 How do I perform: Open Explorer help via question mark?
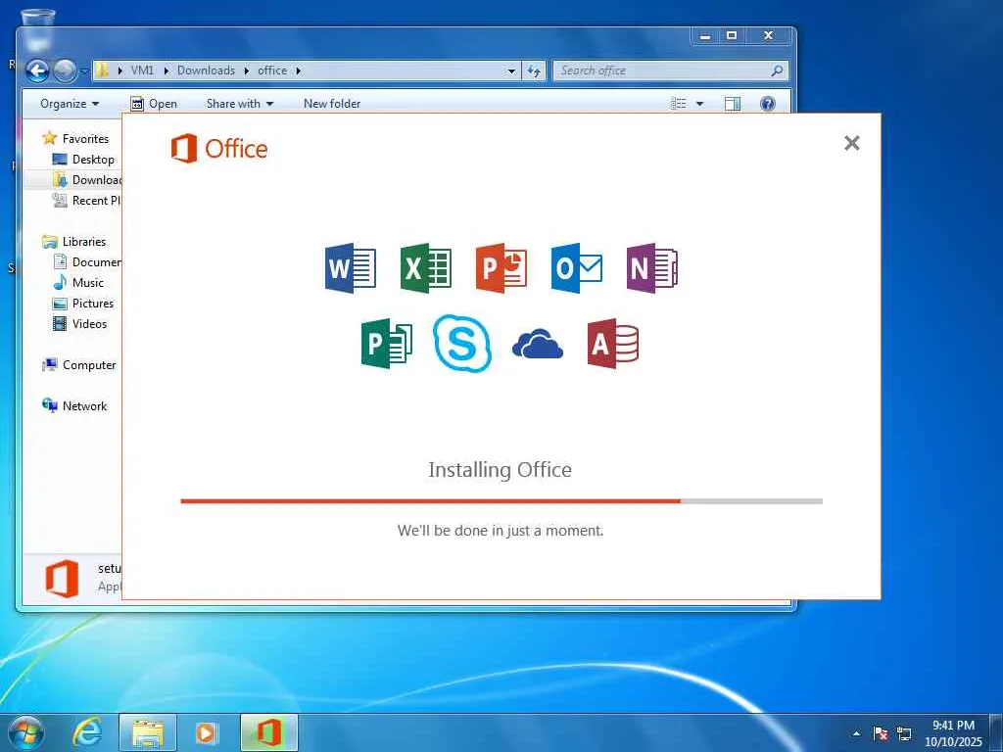768,104
